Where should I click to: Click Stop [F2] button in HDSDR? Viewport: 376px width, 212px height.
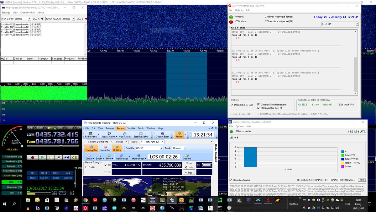click(x=13, y=182)
